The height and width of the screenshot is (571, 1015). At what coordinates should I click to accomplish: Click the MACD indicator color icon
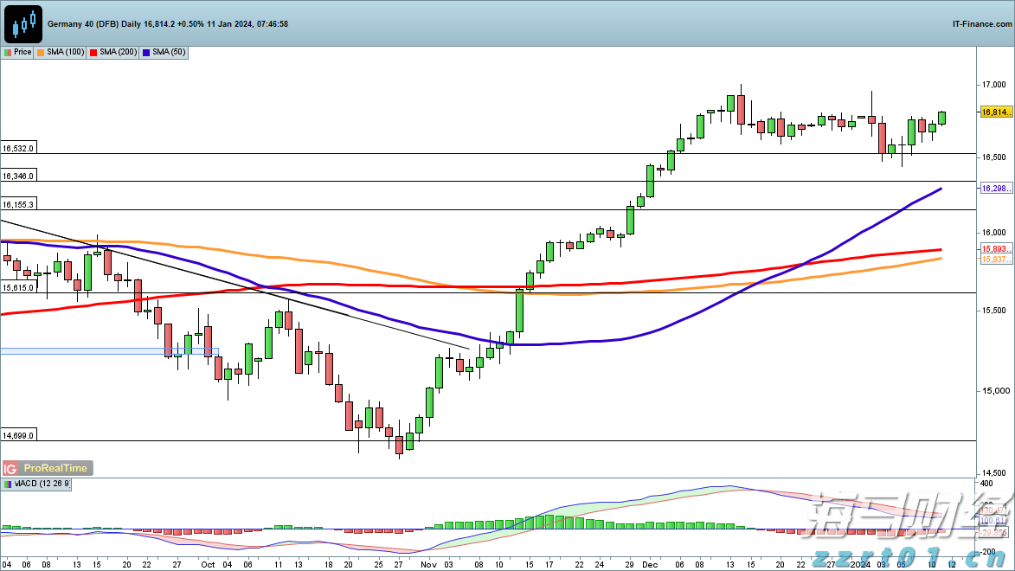point(8,484)
